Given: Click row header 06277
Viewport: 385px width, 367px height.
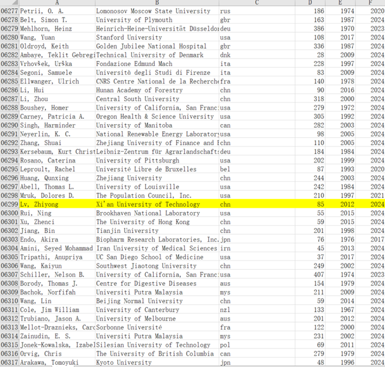Looking at the screenshot, I should pyautogui.click(x=9, y=11).
